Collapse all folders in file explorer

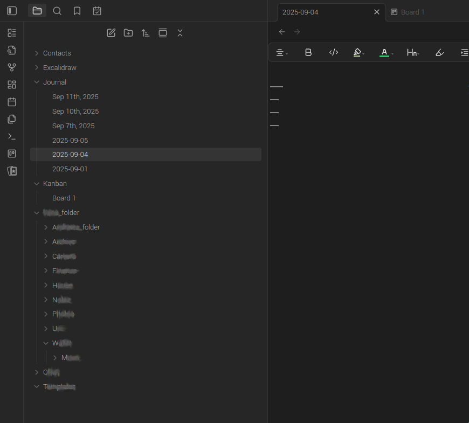click(180, 33)
